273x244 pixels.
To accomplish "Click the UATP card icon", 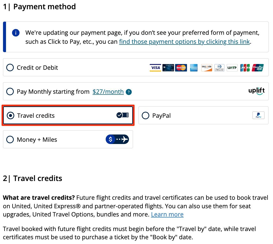I will (x=232, y=67).
